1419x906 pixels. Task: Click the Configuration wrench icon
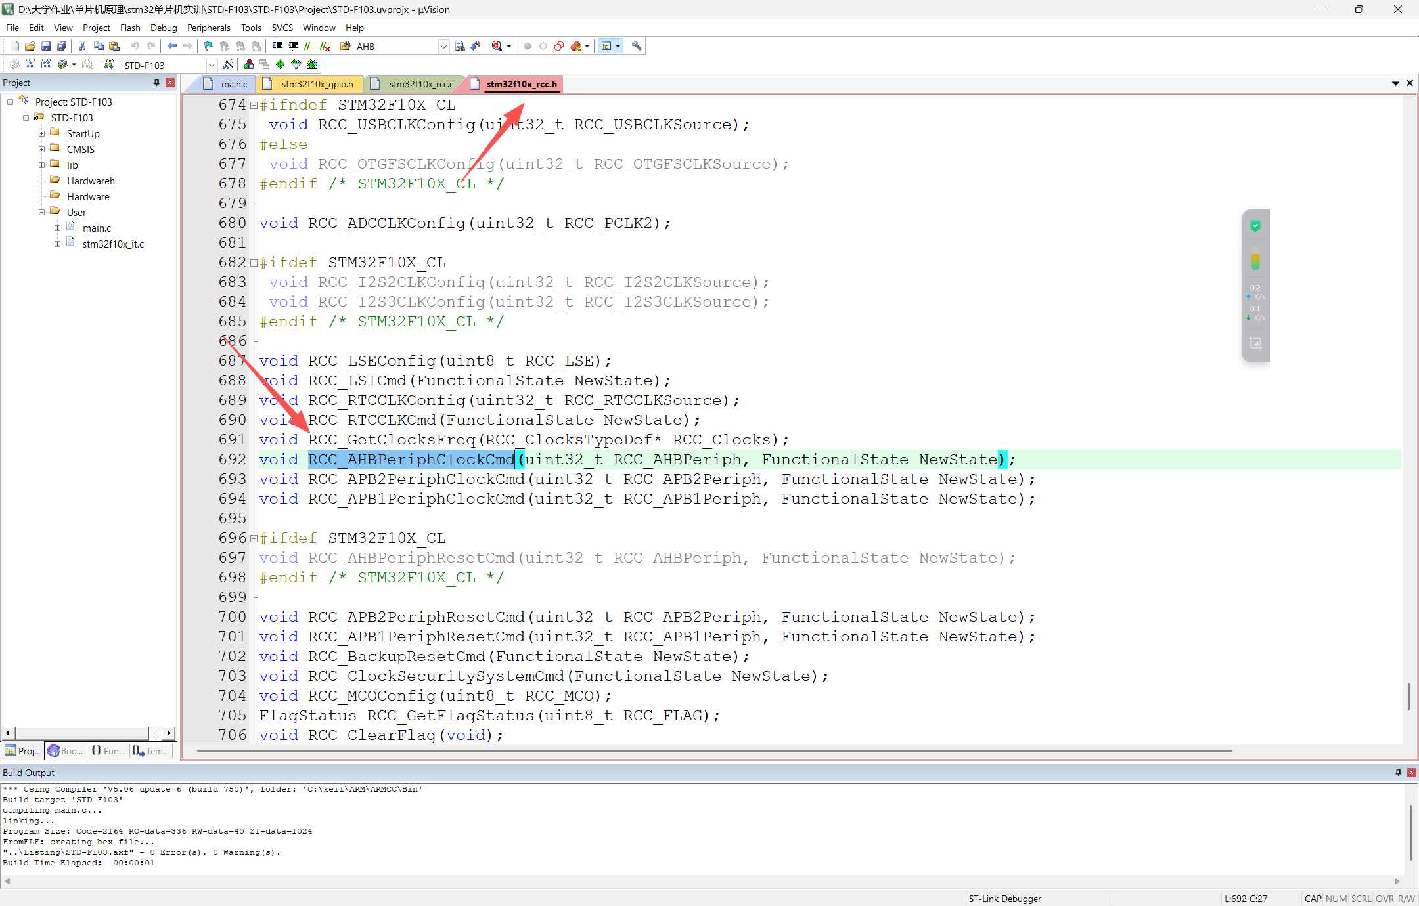point(637,46)
